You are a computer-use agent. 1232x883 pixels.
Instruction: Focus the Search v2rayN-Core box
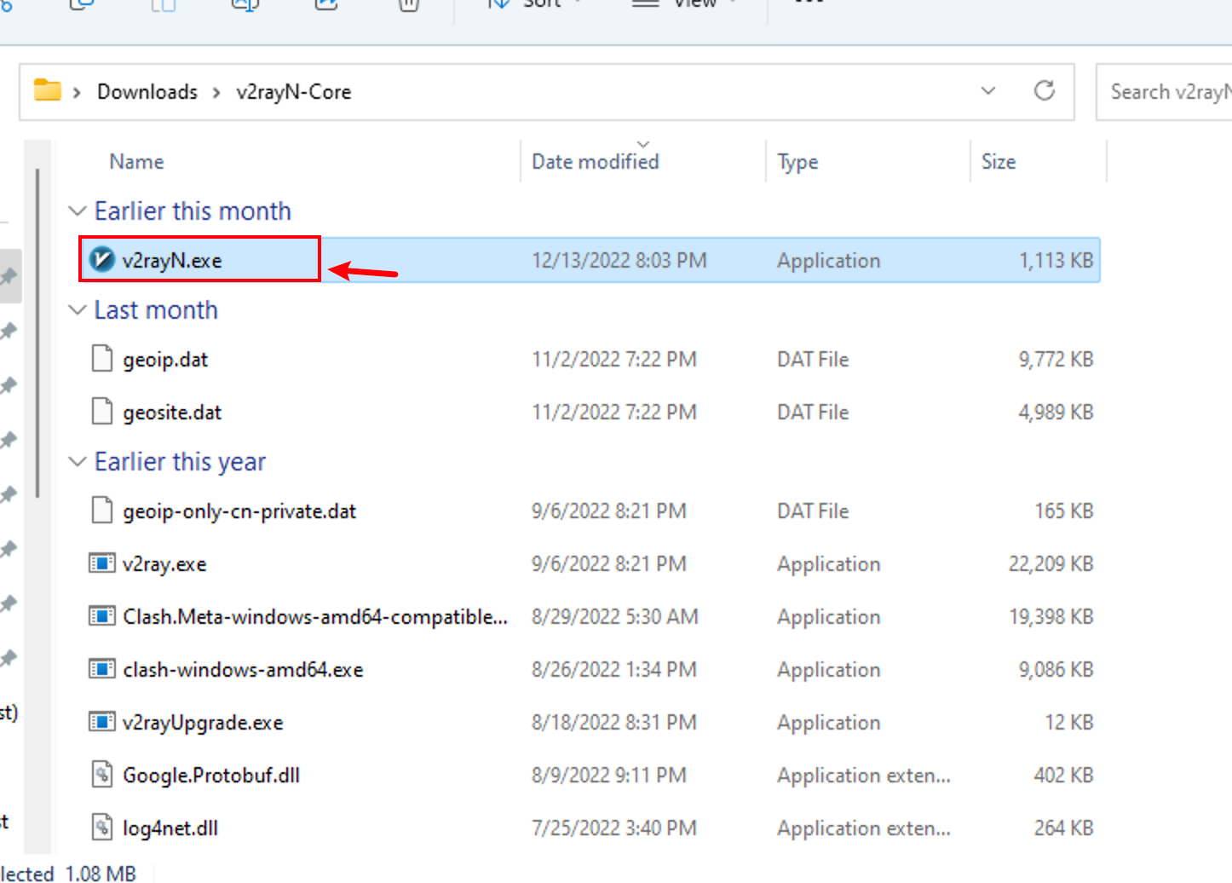tap(1165, 91)
